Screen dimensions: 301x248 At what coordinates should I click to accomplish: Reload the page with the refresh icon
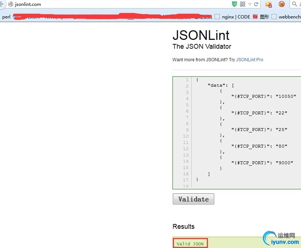pos(256,4)
